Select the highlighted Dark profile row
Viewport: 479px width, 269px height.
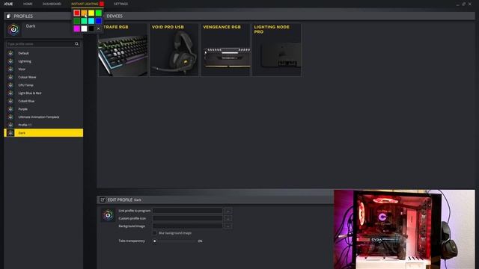(x=43, y=133)
